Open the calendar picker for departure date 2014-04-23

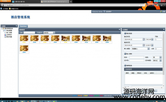[x=144, y=45]
